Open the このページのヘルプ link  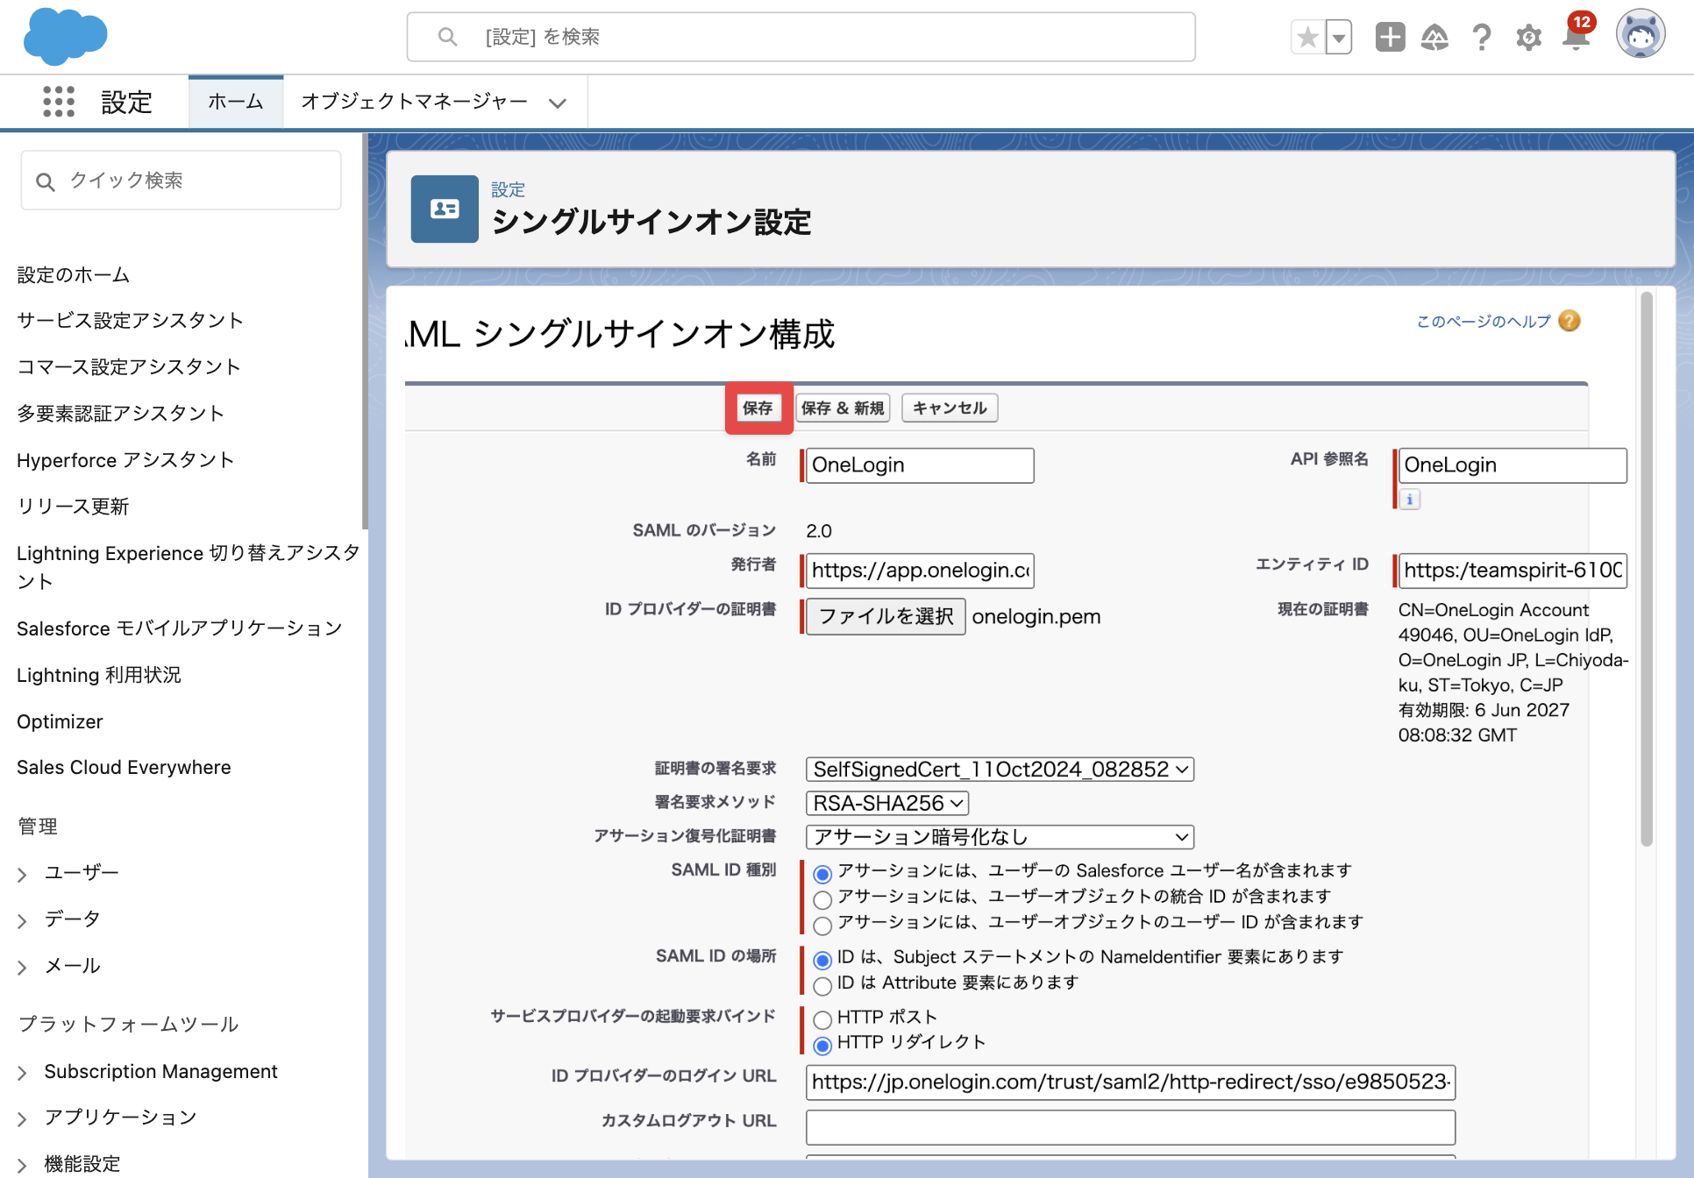[1484, 322]
